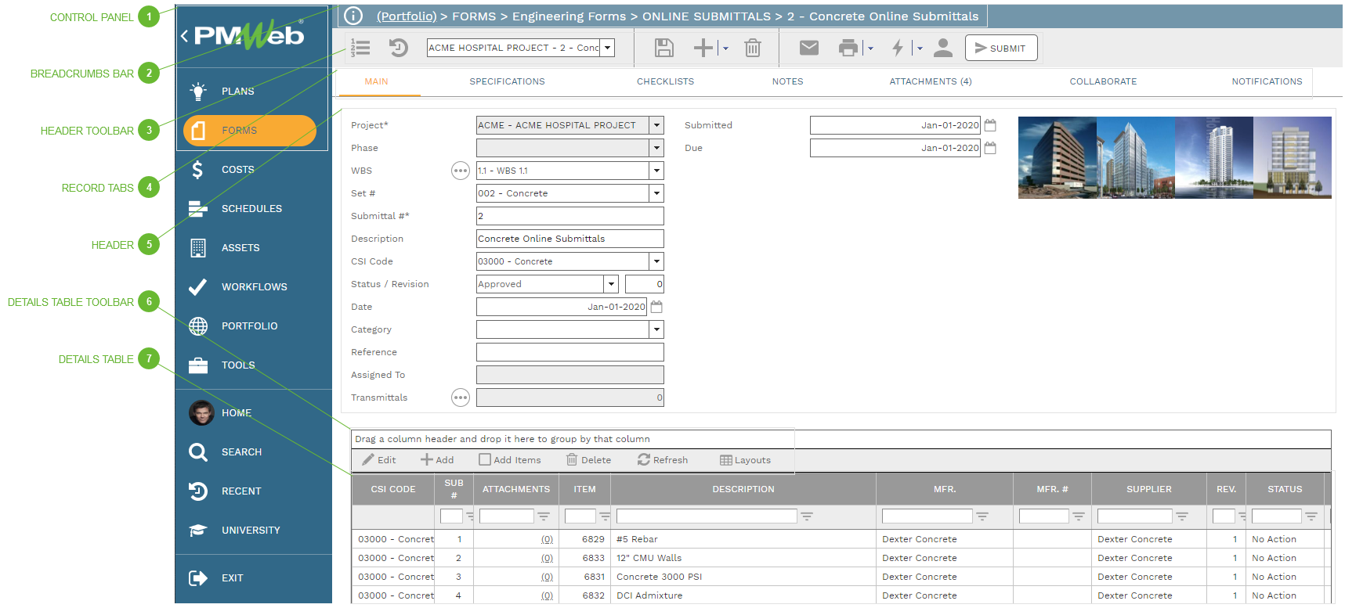Image resolution: width=1345 pixels, height=608 pixels.
Task: Open the WBS ellipsis lookup button
Action: tap(461, 171)
